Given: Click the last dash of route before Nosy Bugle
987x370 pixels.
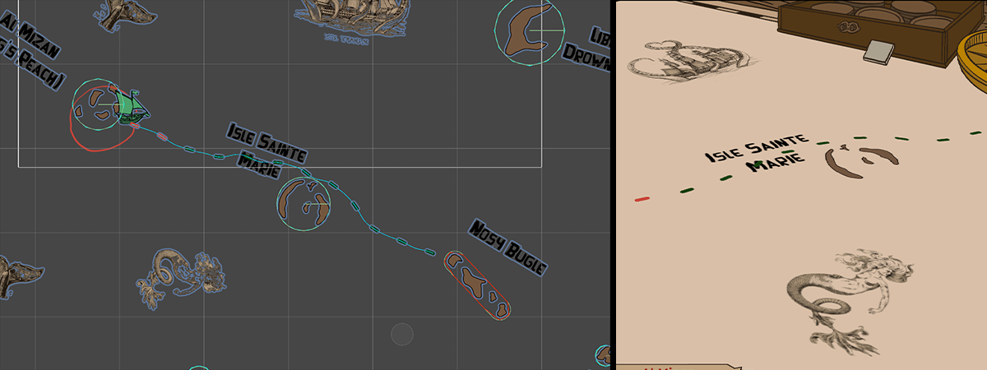Looking at the screenshot, I should [x=429, y=251].
